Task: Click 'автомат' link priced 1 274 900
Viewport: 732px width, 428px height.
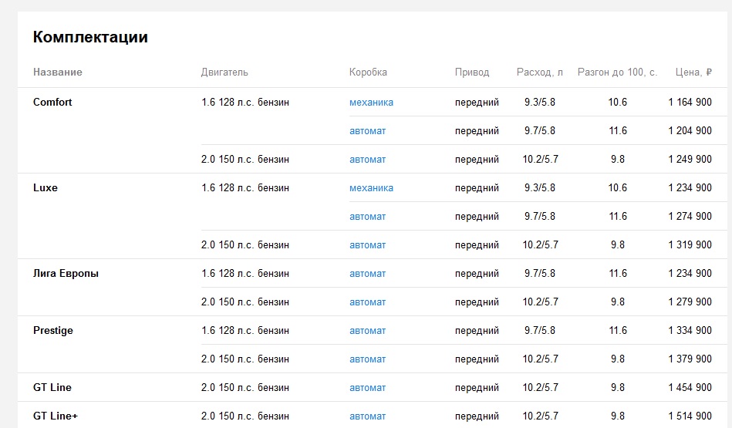Action: [367, 216]
